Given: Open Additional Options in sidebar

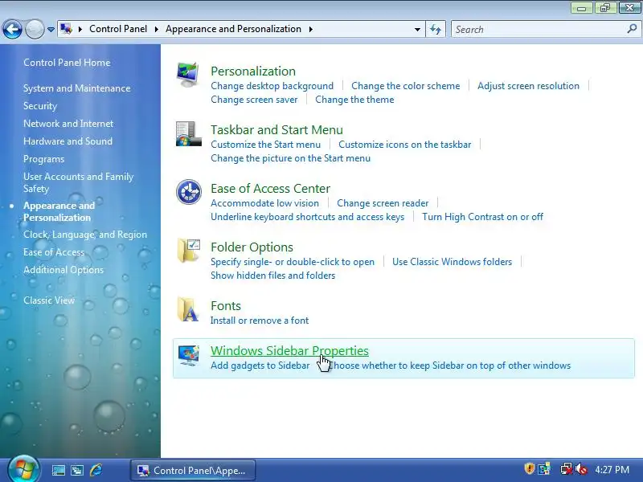Looking at the screenshot, I should click(x=63, y=270).
